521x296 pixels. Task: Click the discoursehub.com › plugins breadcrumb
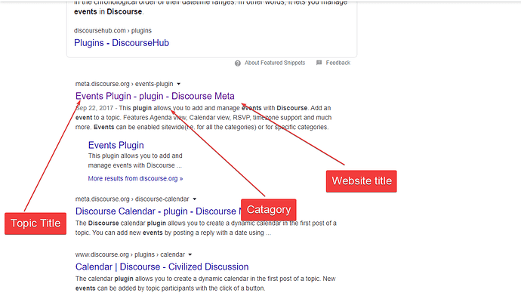(113, 30)
